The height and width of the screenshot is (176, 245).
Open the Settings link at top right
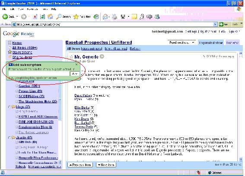click(191, 32)
